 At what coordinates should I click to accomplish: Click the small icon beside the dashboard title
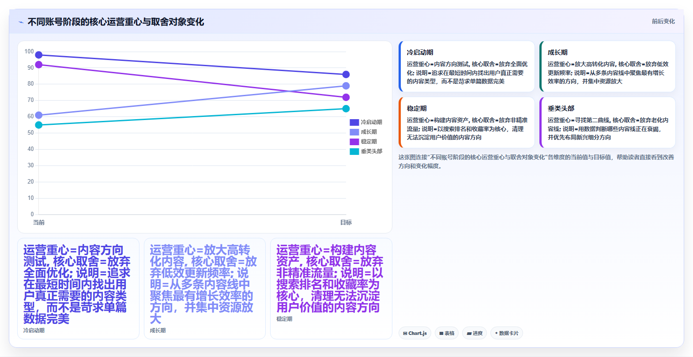pyautogui.click(x=21, y=22)
